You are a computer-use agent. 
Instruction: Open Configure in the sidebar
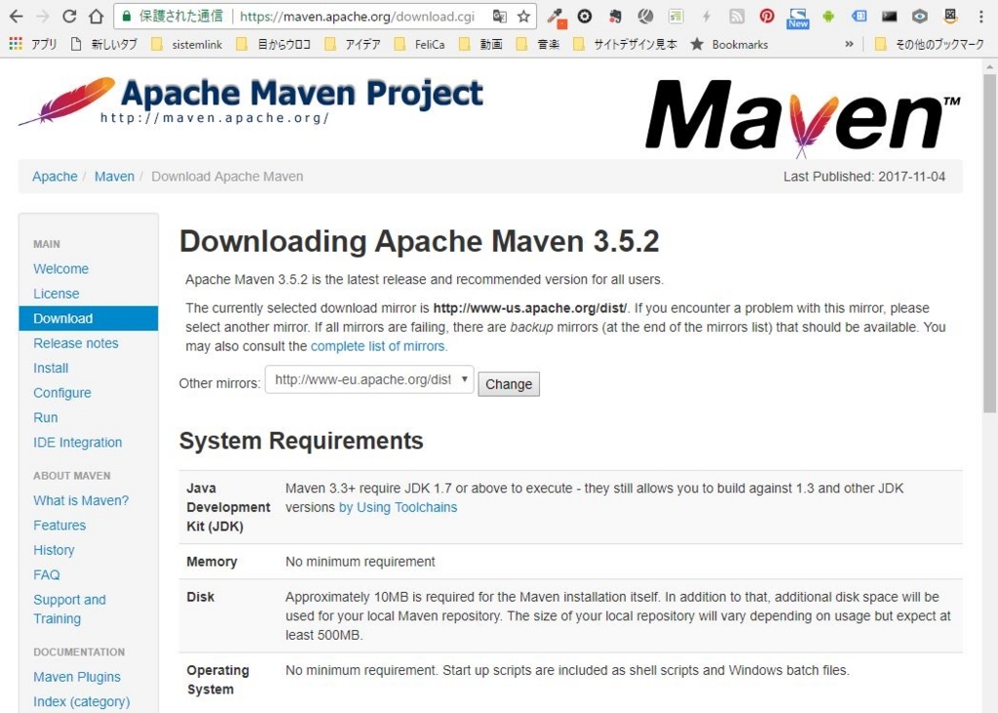(x=61, y=393)
